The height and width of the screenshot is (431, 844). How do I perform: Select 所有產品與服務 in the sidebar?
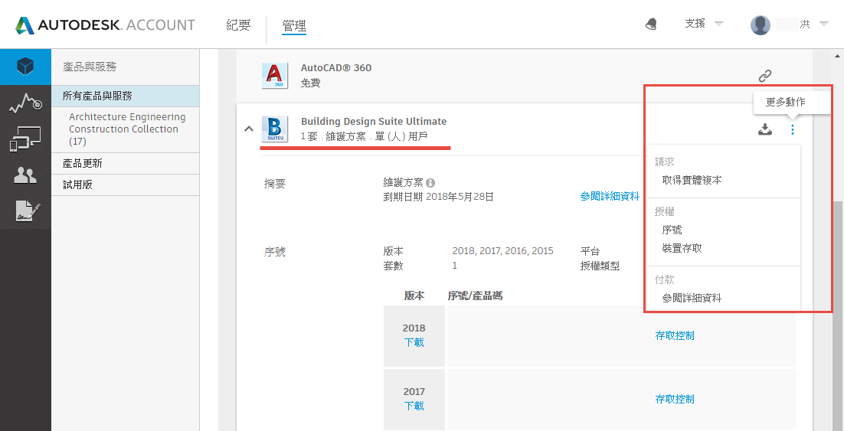(x=126, y=96)
